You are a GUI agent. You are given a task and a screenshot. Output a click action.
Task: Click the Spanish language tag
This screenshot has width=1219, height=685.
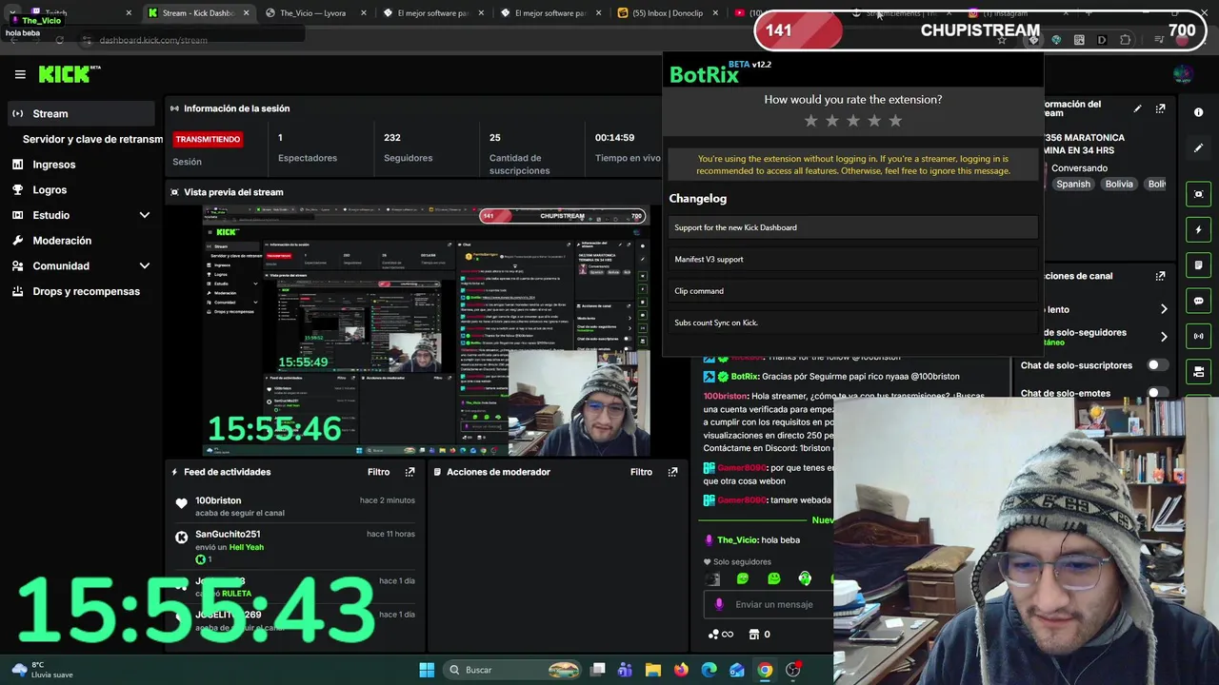click(1072, 184)
